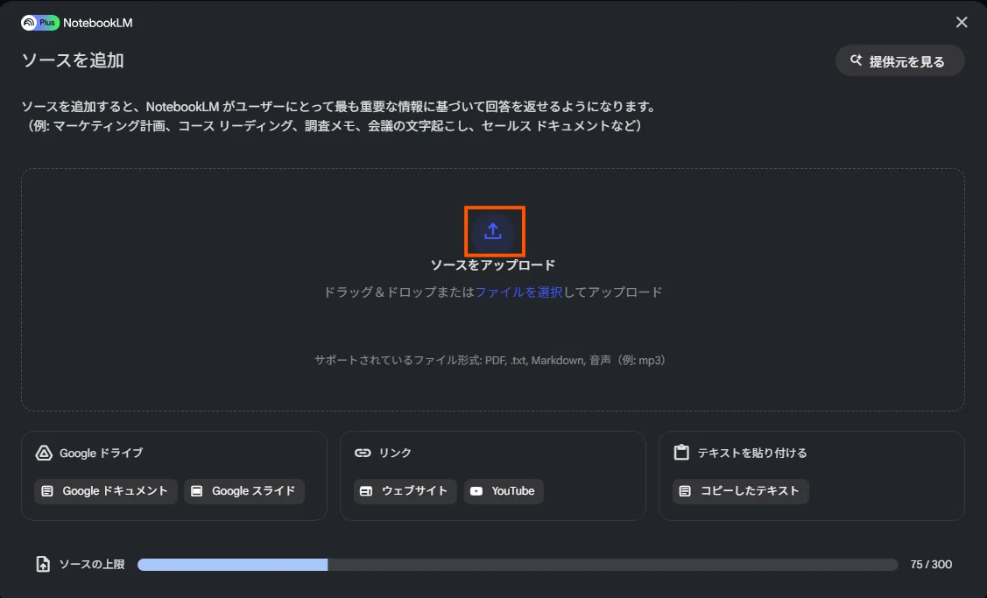987x598 pixels.
Task: Click the リンク chain icon
Action: pos(363,453)
